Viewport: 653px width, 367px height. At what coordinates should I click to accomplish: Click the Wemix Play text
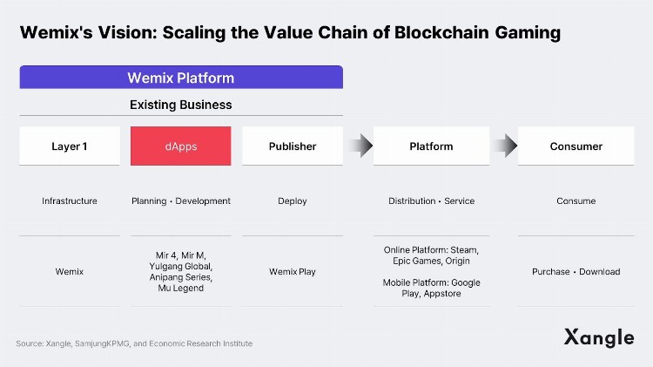(x=293, y=272)
